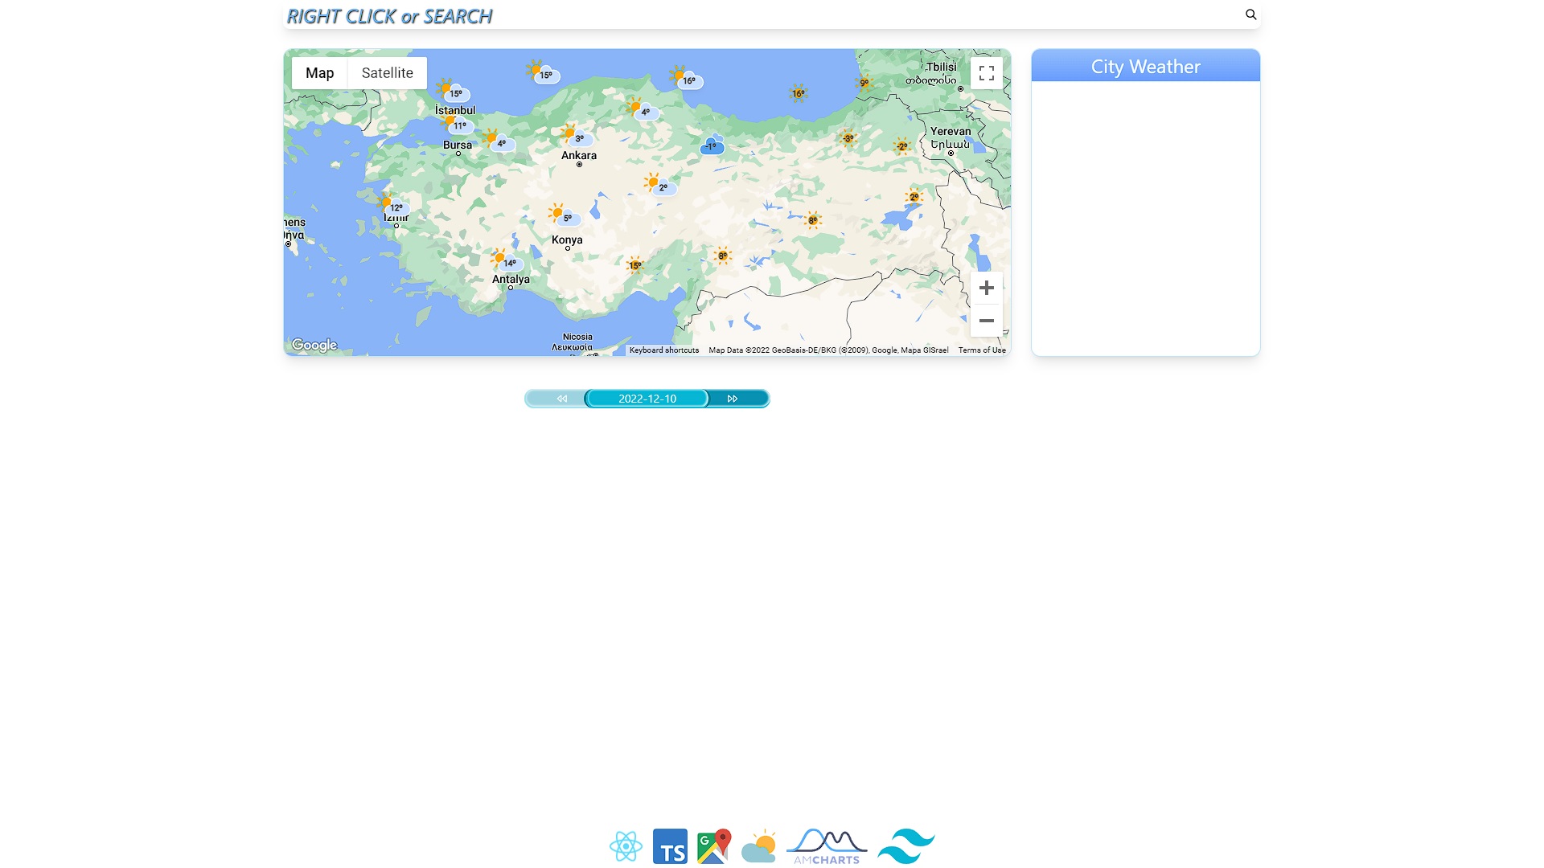Click the magnifier search icon
The image size is (1544, 868).
tap(1250, 14)
